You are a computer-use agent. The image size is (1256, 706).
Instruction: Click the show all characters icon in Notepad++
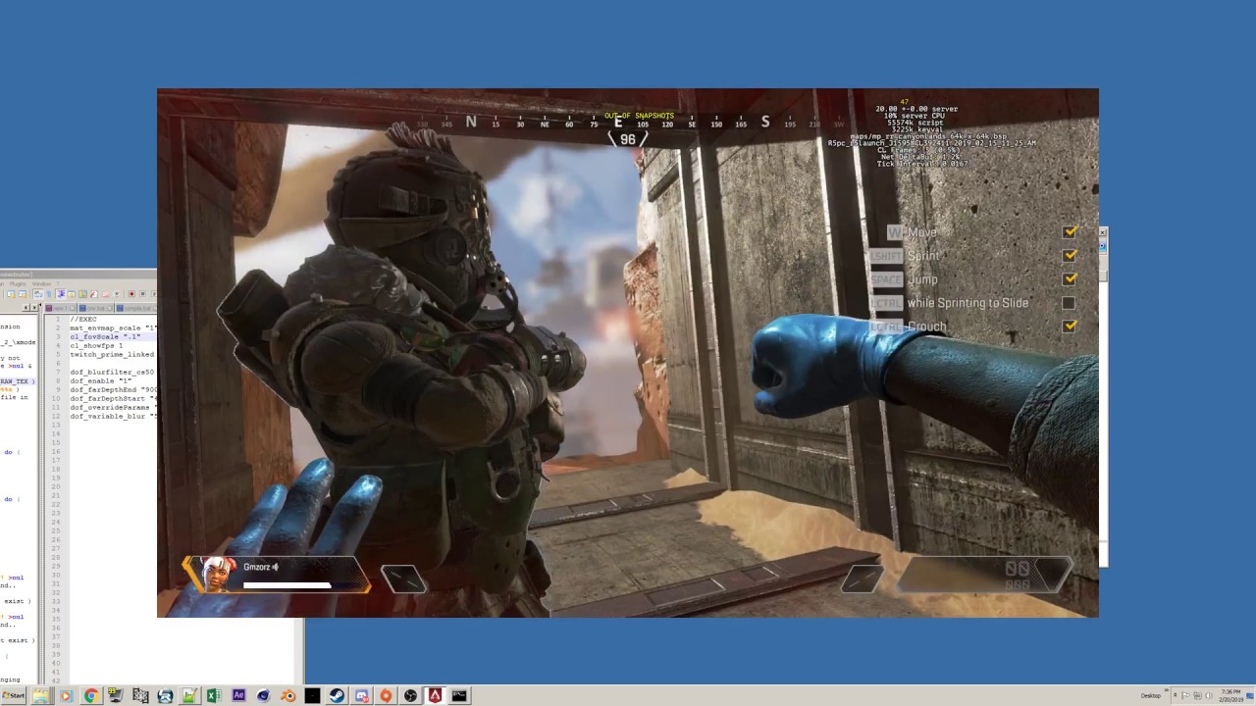tap(49, 294)
